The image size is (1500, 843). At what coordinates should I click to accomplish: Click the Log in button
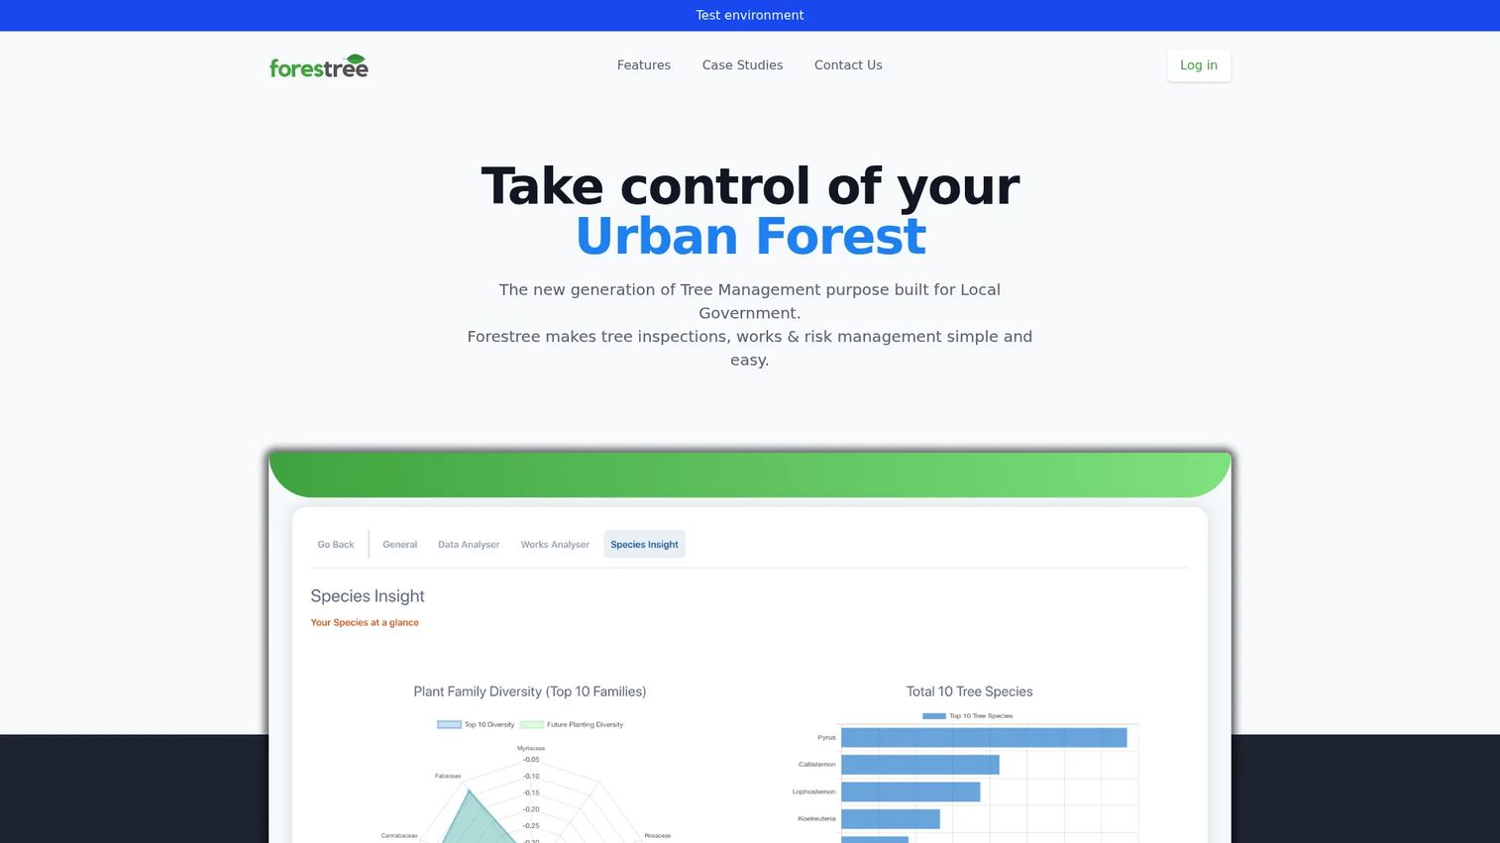[x=1199, y=65]
